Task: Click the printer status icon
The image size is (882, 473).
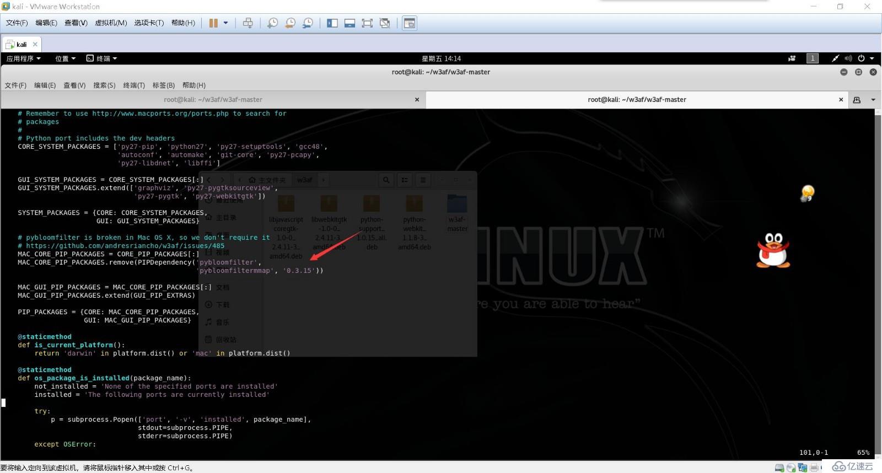Action: pyautogui.click(x=814, y=467)
